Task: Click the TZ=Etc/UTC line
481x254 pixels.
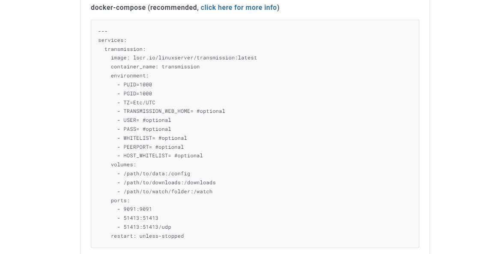Action: pos(139,103)
